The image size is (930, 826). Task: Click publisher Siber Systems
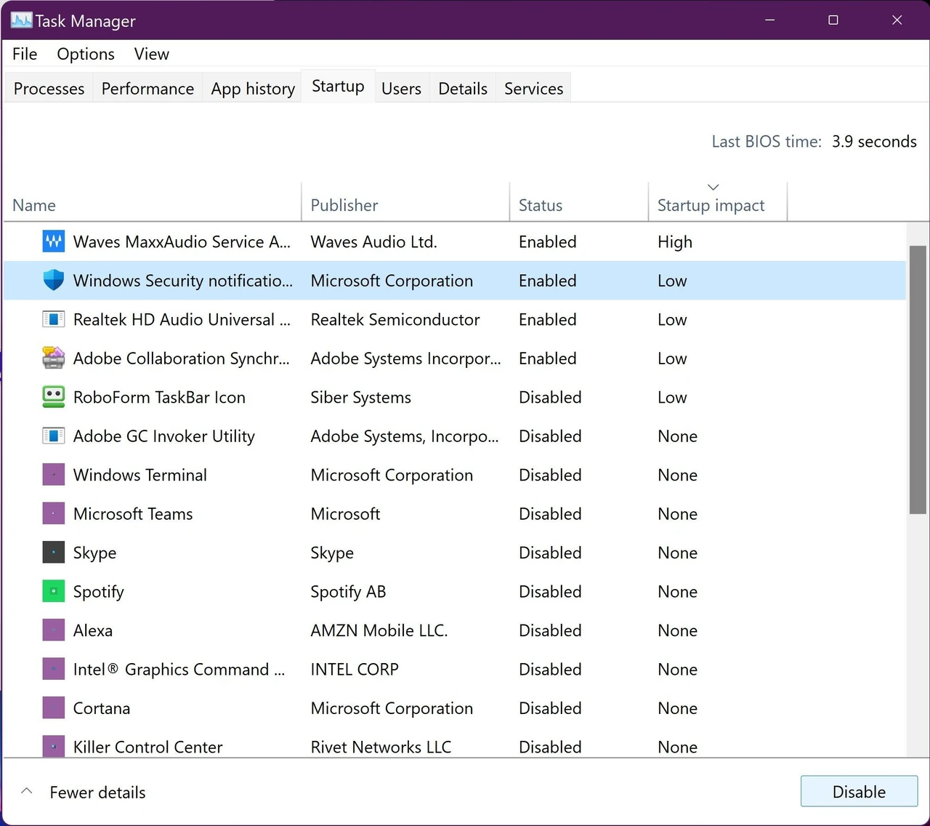pyautogui.click(x=360, y=397)
